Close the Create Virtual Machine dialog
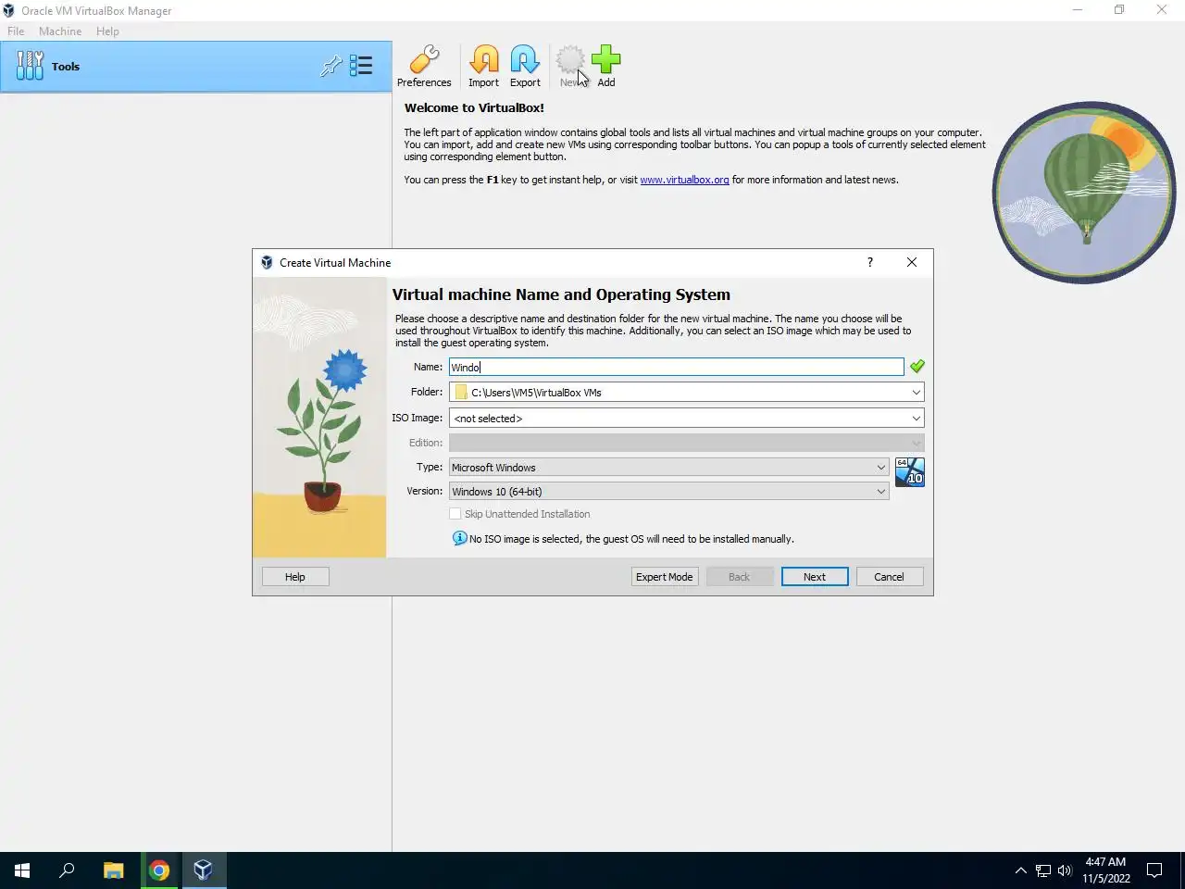1185x889 pixels. coord(912,262)
